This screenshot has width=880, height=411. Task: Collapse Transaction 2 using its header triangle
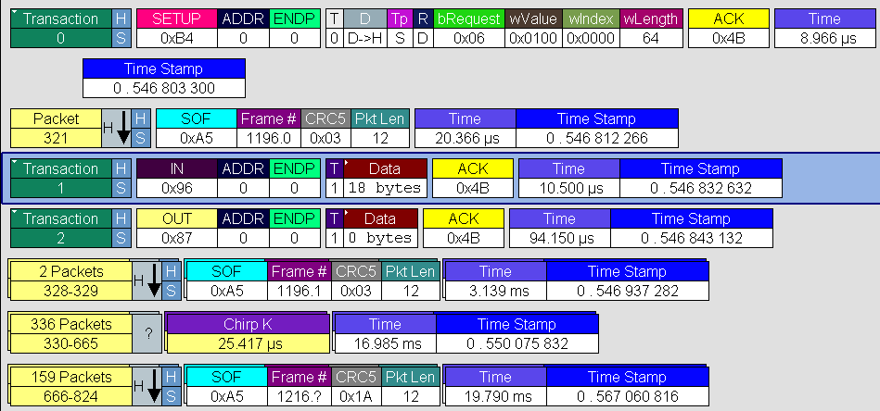[15, 213]
